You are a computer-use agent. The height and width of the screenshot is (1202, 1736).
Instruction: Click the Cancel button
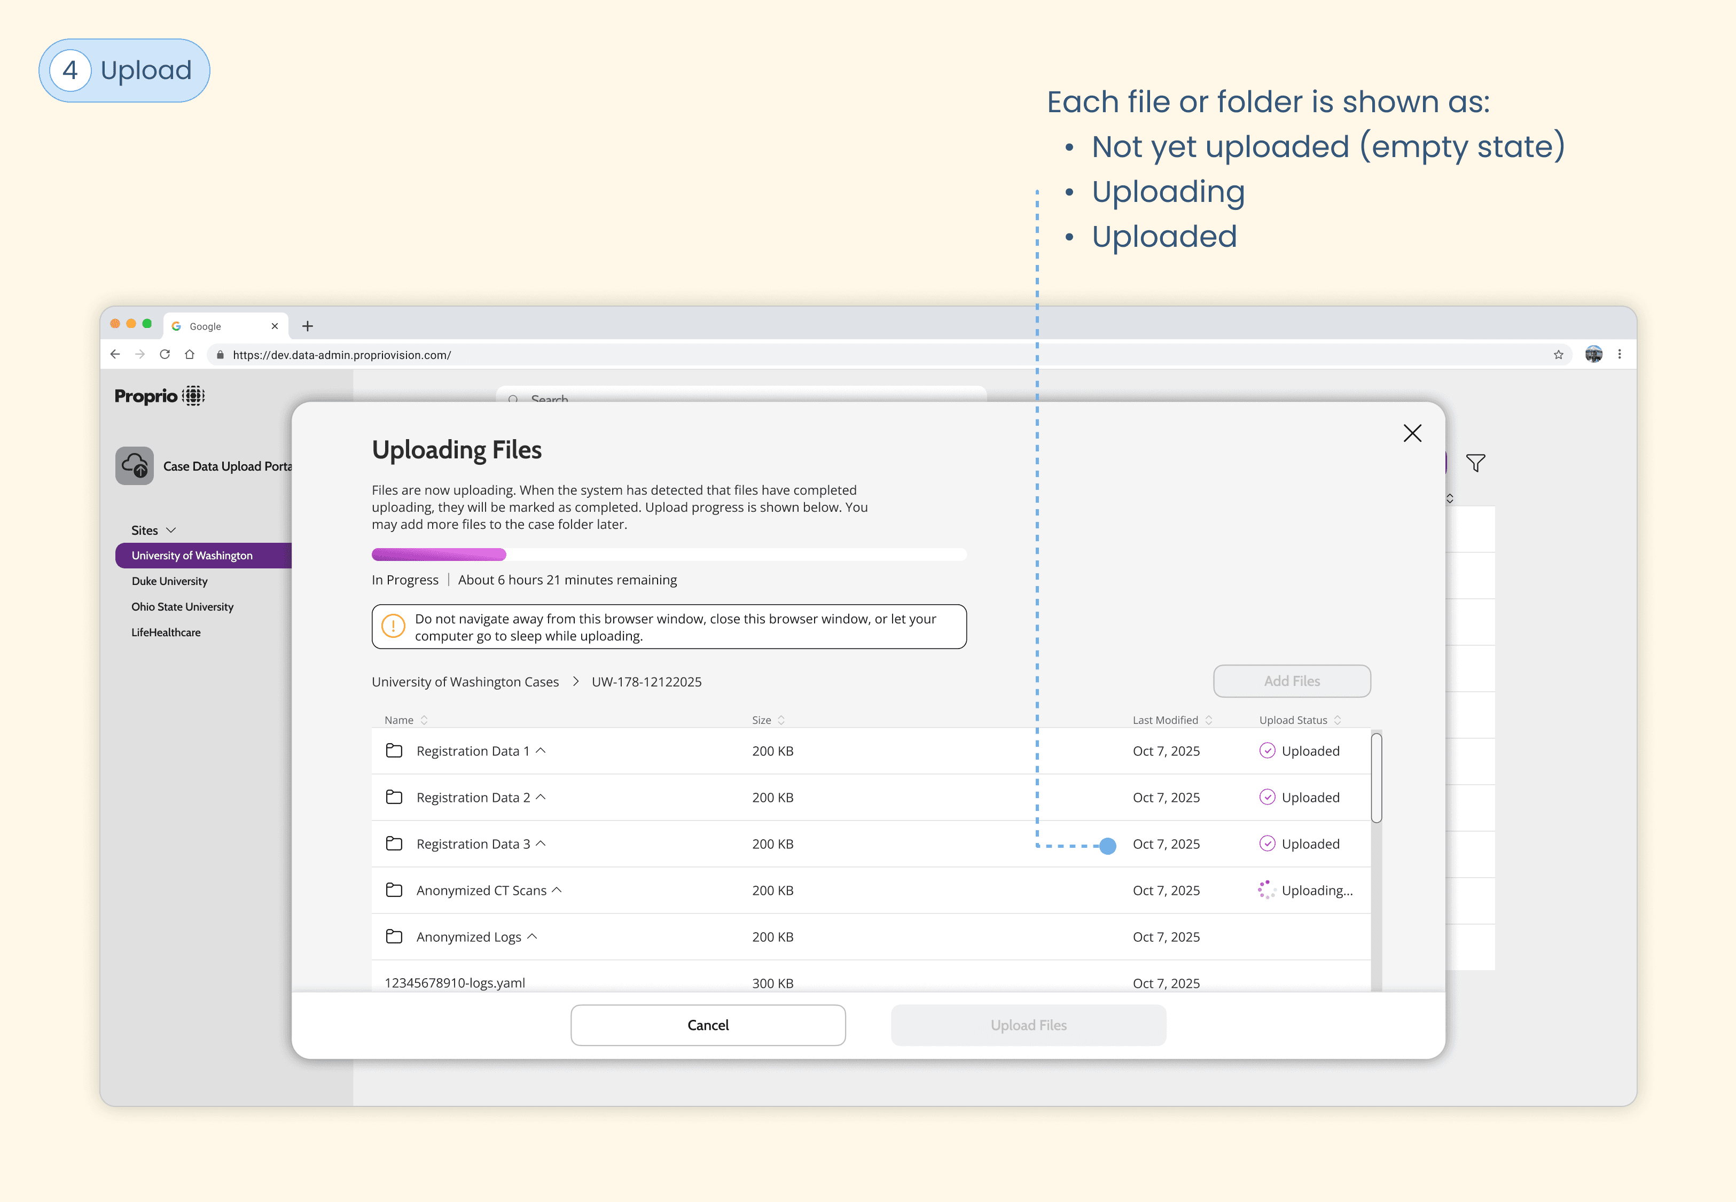tap(708, 1024)
